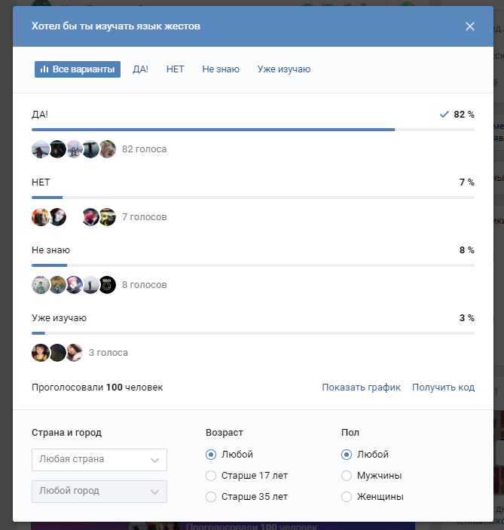Click the 'Показать график' link

click(x=361, y=388)
